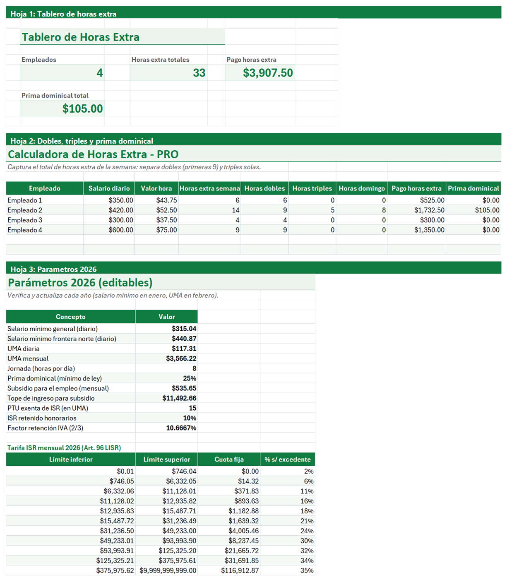Click the ISR retenido honorarios 10% value

point(166,418)
